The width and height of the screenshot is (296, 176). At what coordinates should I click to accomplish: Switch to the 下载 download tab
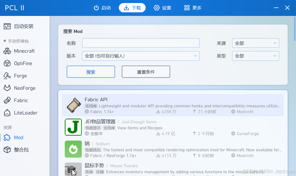pos(132,8)
